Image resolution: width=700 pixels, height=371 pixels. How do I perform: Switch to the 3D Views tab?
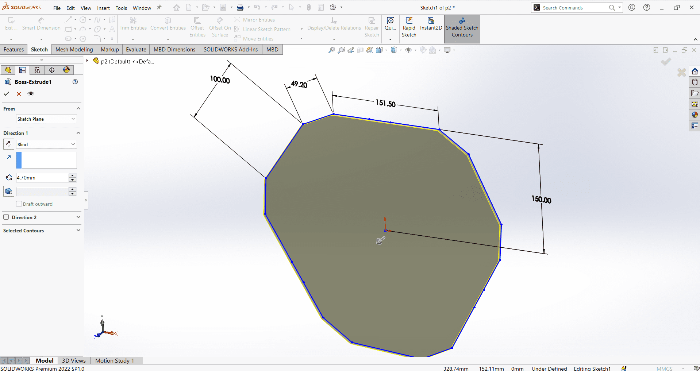[74, 360]
